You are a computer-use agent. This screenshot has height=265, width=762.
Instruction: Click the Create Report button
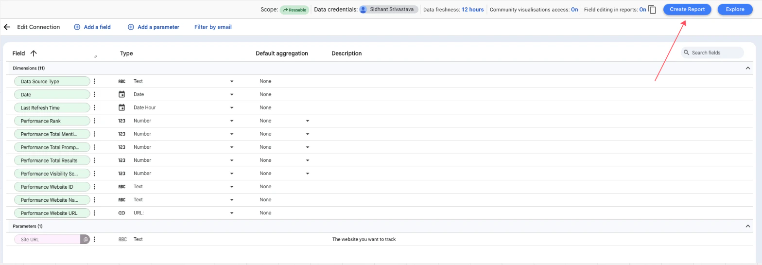pyautogui.click(x=687, y=9)
